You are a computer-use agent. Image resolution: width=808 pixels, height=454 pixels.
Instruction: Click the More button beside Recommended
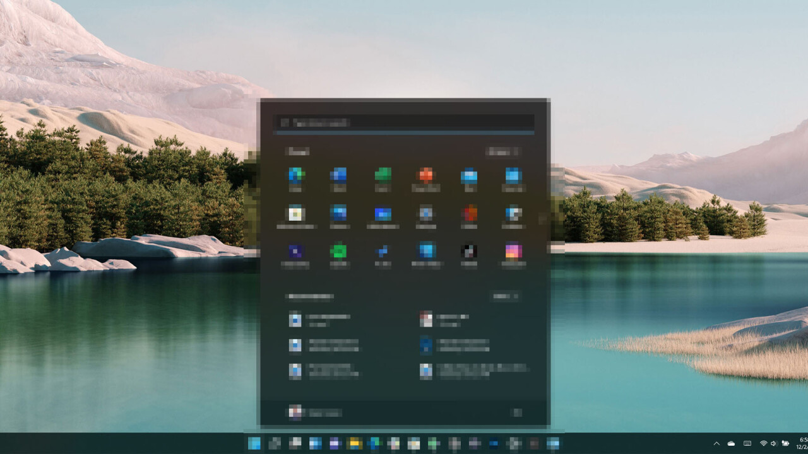(505, 296)
